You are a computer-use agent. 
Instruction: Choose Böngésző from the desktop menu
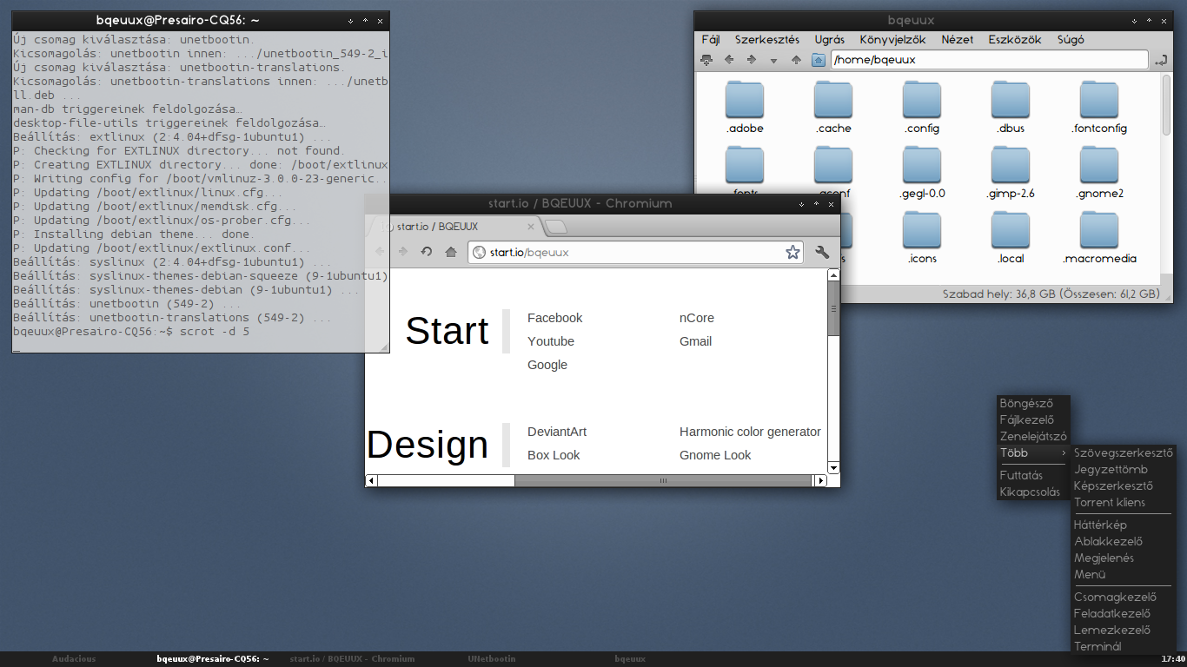tap(1033, 403)
